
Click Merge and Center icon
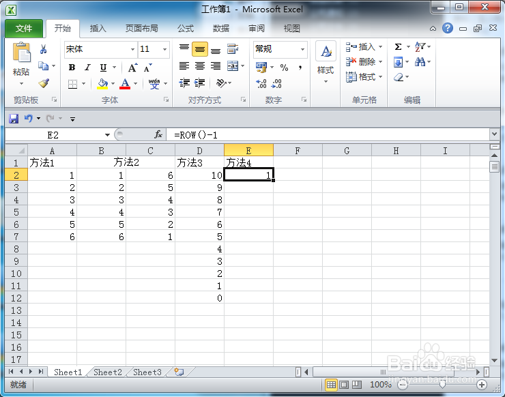point(233,66)
